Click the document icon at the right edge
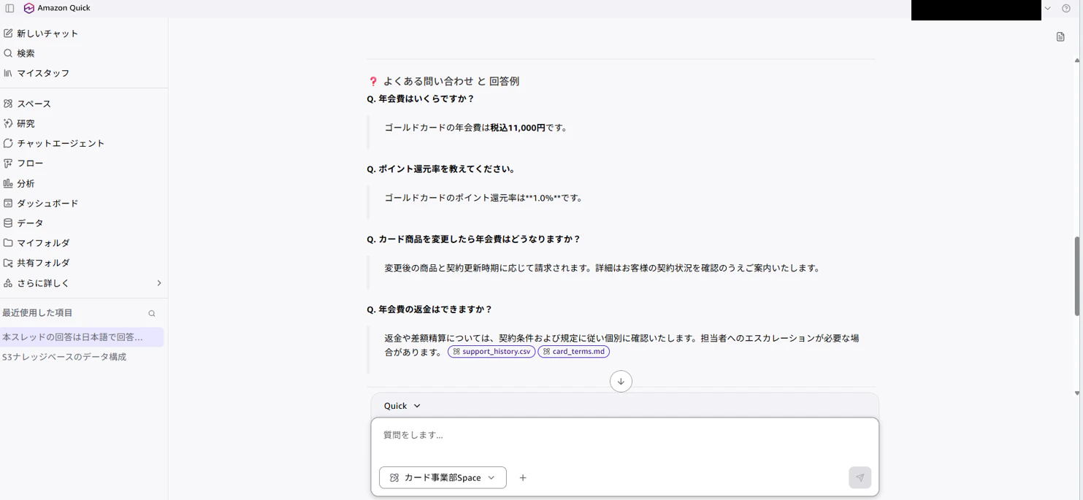1083x500 pixels. (1060, 37)
